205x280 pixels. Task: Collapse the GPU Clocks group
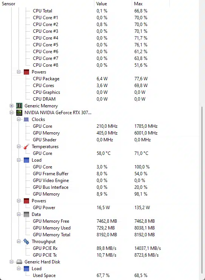18,119
